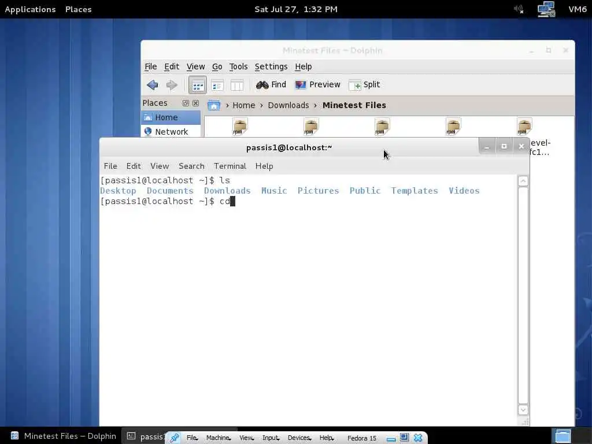Switch Dolphin to Details view mode
This screenshot has width=592, height=444.
coord(217,86)
